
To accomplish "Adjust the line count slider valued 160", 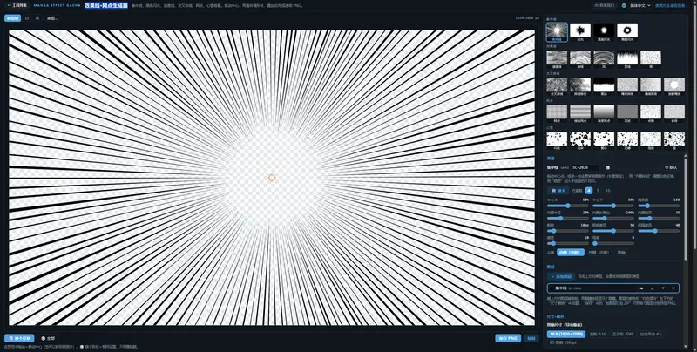I will (x=659, y=206).
